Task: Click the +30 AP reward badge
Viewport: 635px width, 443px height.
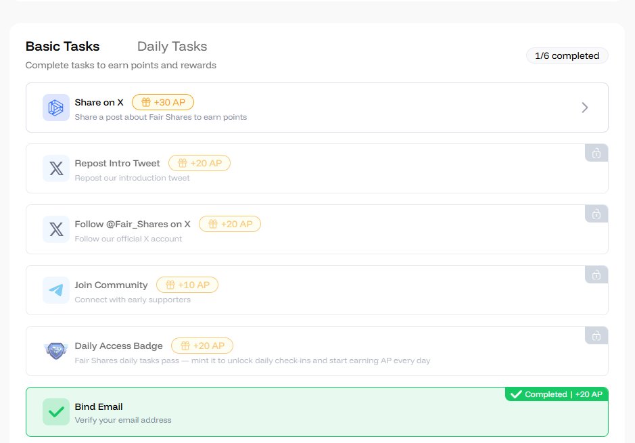Action: pos(163,102)
